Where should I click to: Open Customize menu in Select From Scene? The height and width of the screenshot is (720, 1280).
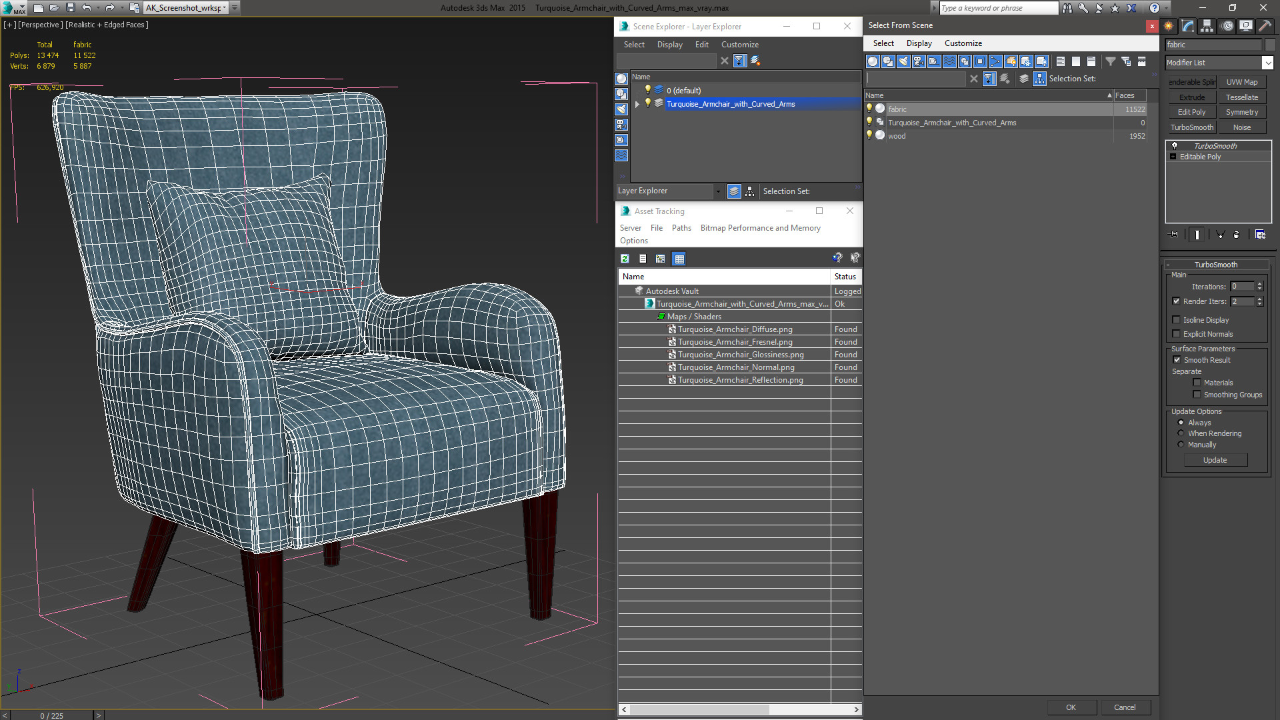tap(963, 43)
